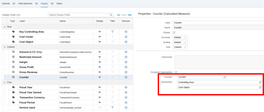Click dimension type icon of Cost Center row

pos(13,37)
